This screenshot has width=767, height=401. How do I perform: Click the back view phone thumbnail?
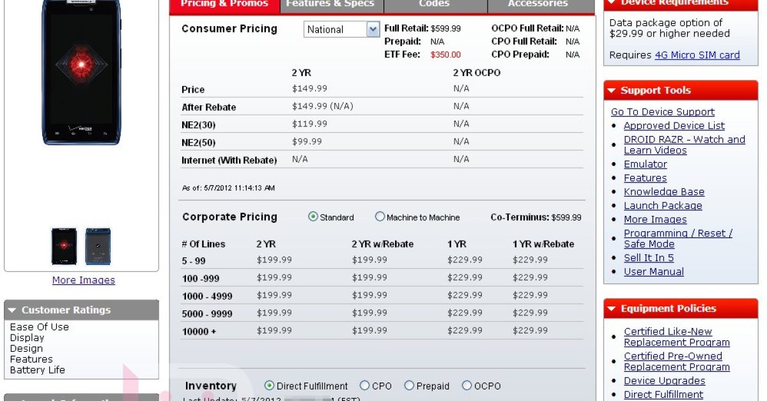coord(98,246)
